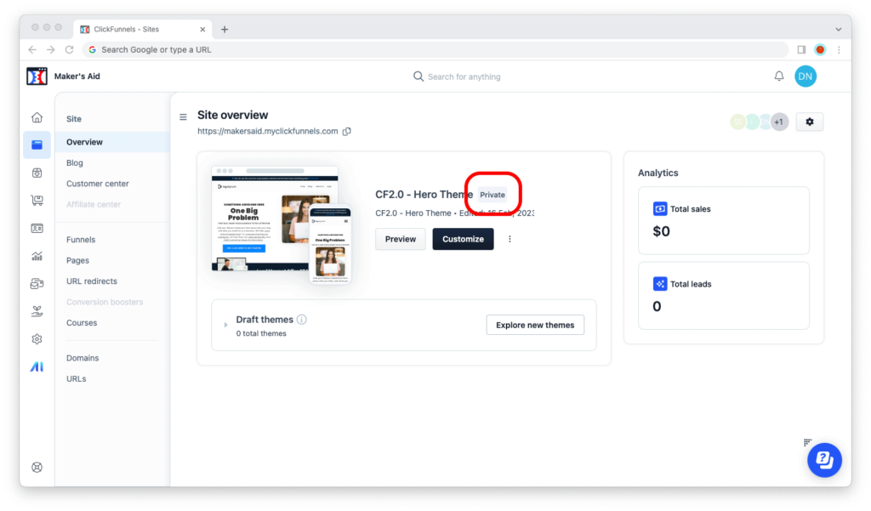Expand the Draft themes section
Screen dimensions: 871x511
tap(225, 325)
